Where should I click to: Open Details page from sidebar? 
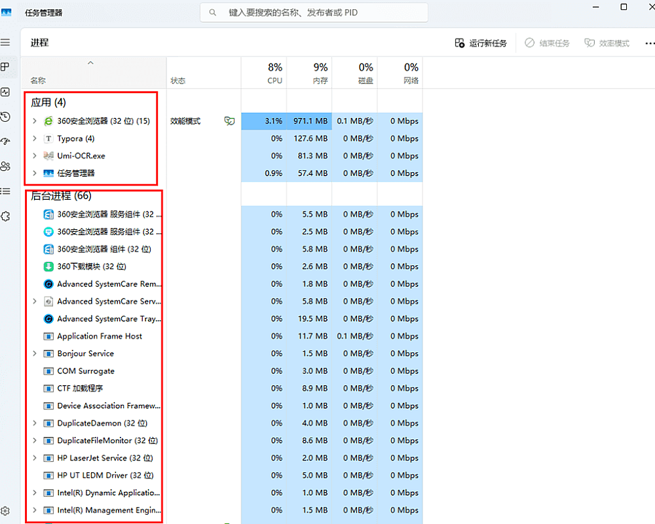(x=5, y=191)
